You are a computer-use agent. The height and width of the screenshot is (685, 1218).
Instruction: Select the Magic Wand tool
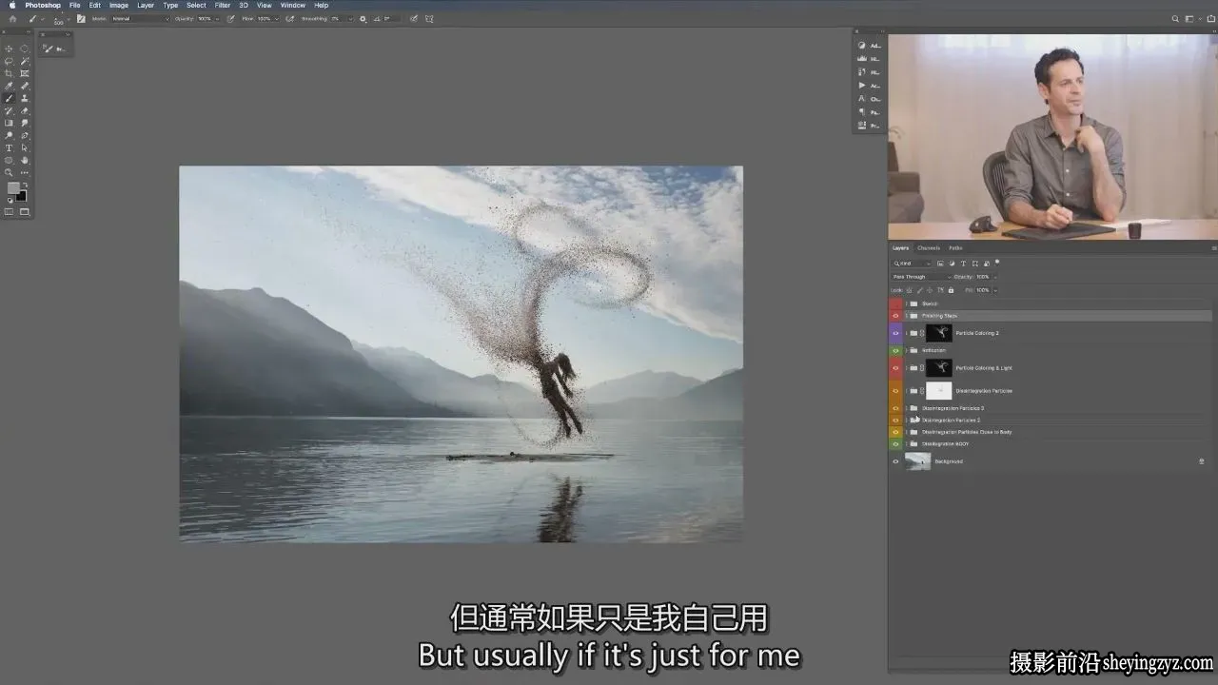(24, 61)
